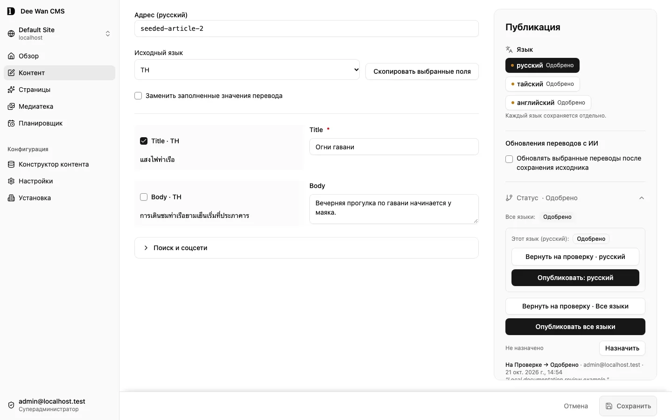
Task: Click the gear icon next to Настройки
Action: [11, 181]
